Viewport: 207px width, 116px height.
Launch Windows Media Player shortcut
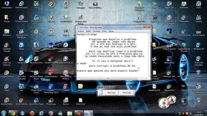coord(36,75)
